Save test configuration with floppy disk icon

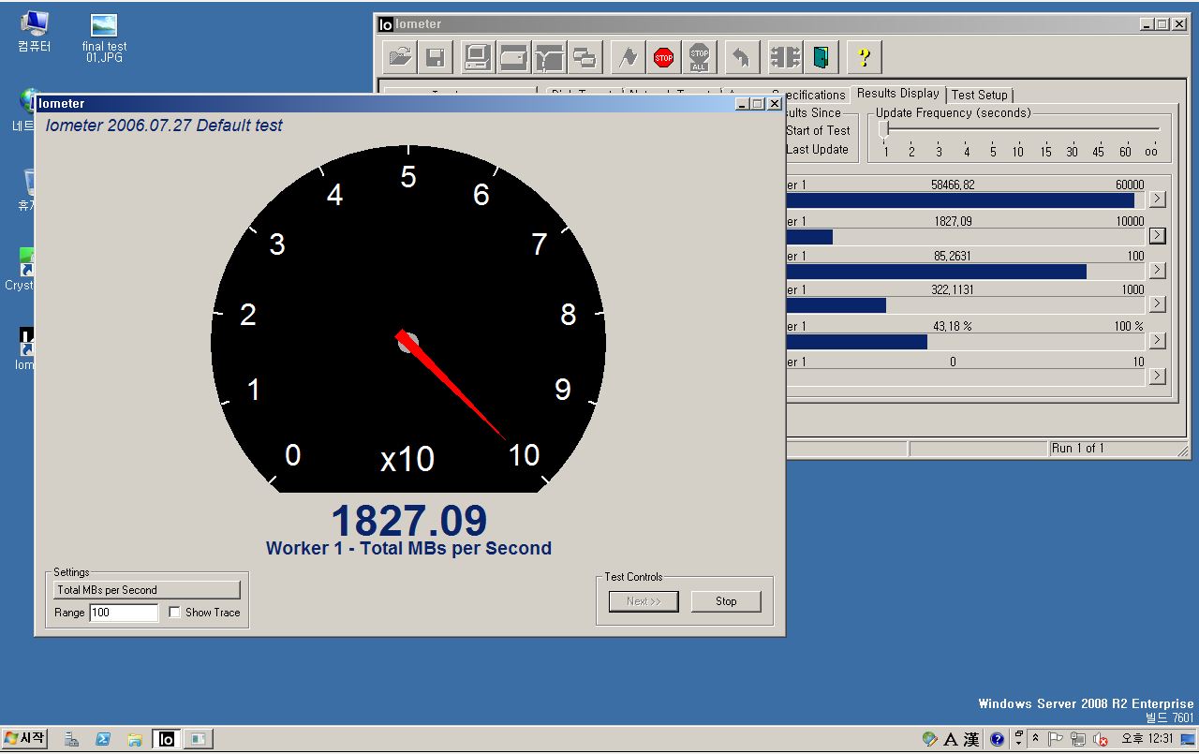point(436,57)
